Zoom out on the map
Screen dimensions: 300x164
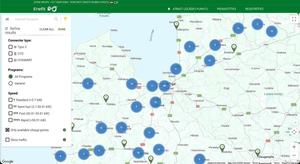[x=294, y=155]
